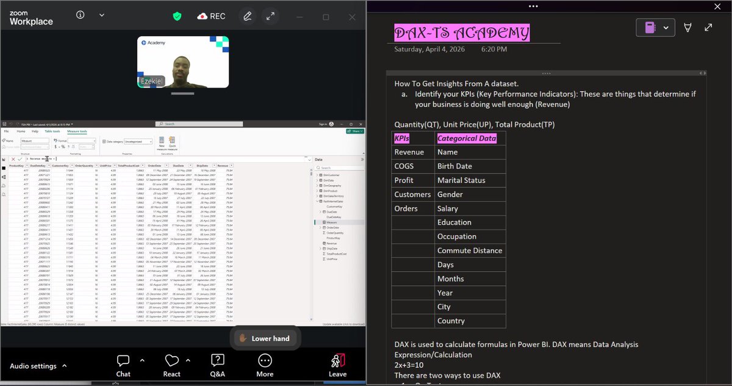Open the Revenue column filter arrow
Viewport: 732px width, 386px height.
231,166
